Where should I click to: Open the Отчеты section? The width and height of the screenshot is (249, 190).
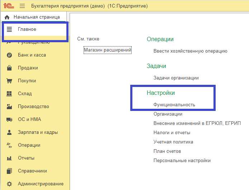pos(26,158)
